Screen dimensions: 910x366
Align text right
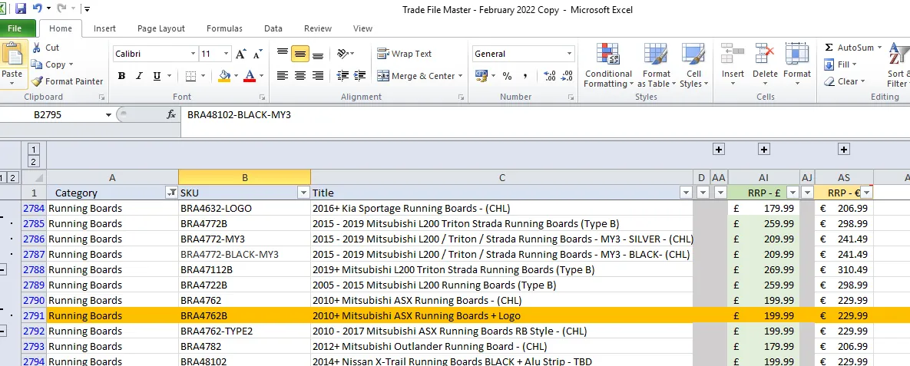pyautogui.click(x=318, y=76)
